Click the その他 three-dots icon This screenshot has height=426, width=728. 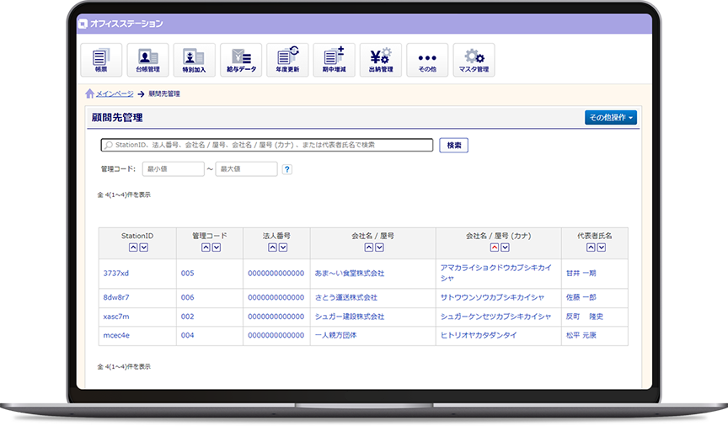click(427, 60)
